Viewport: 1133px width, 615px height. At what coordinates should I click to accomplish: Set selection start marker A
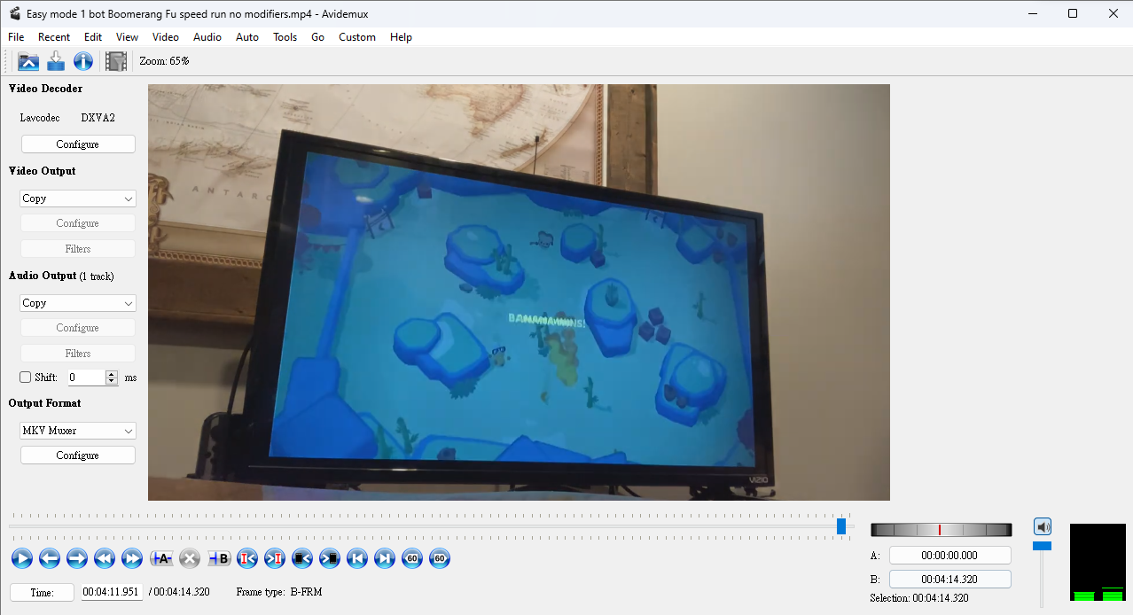click(x=161, y=558)
